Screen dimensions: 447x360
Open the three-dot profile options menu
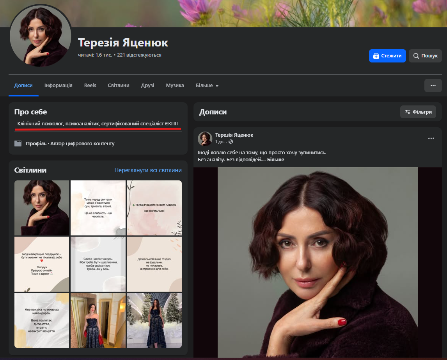pos(433,86)
